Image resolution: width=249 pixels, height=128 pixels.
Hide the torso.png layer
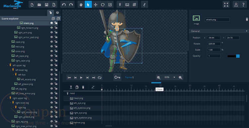[x=51, y=51]
